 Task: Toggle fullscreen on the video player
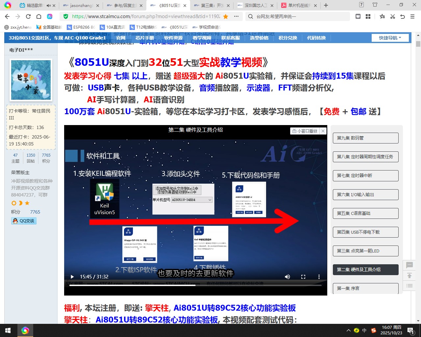[x=303, y=277]
